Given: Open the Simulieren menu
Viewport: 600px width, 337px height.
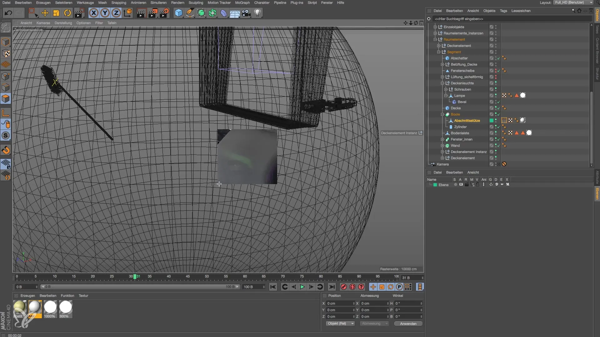Looking at the screenshot, I should click(x=158, y=2).
